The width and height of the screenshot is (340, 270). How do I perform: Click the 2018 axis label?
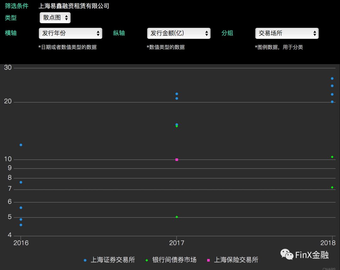[328, 243]
